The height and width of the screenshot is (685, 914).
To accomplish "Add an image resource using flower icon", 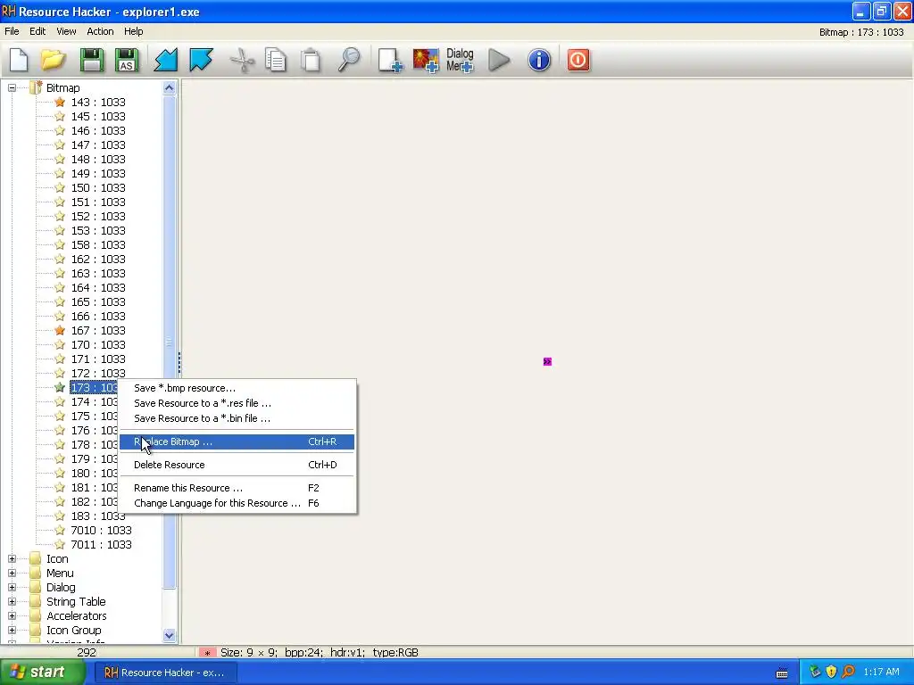I will click(x=426, y=60).
